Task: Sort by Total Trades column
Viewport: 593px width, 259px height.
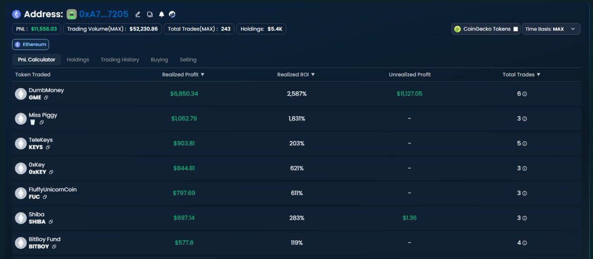Action: click(521, 75)
